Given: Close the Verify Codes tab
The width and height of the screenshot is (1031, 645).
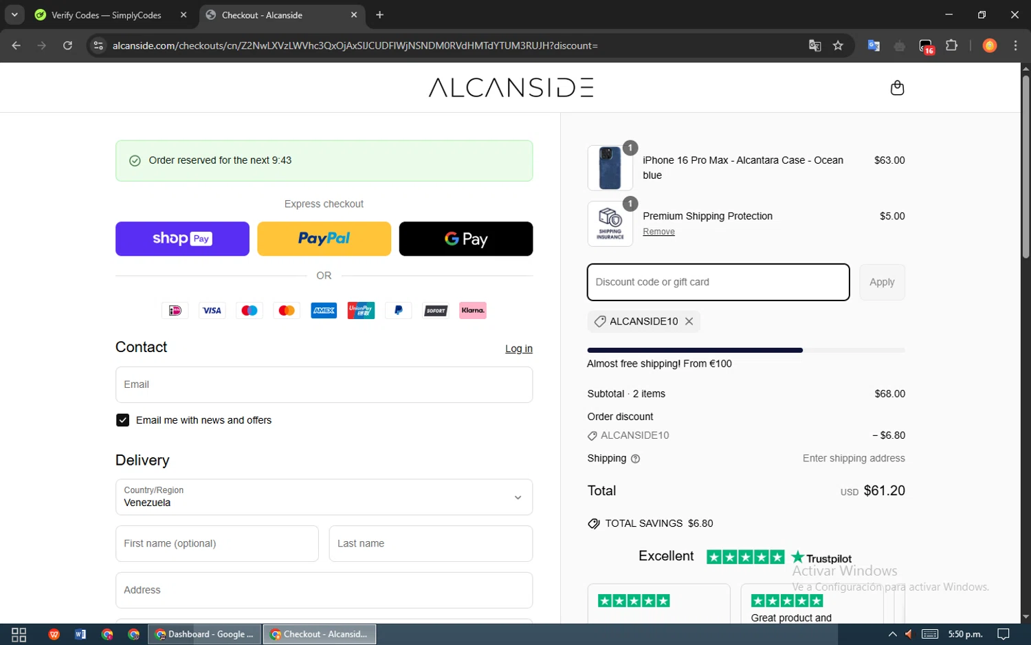Looking at the screenshot, I should [x=184, y=15].
